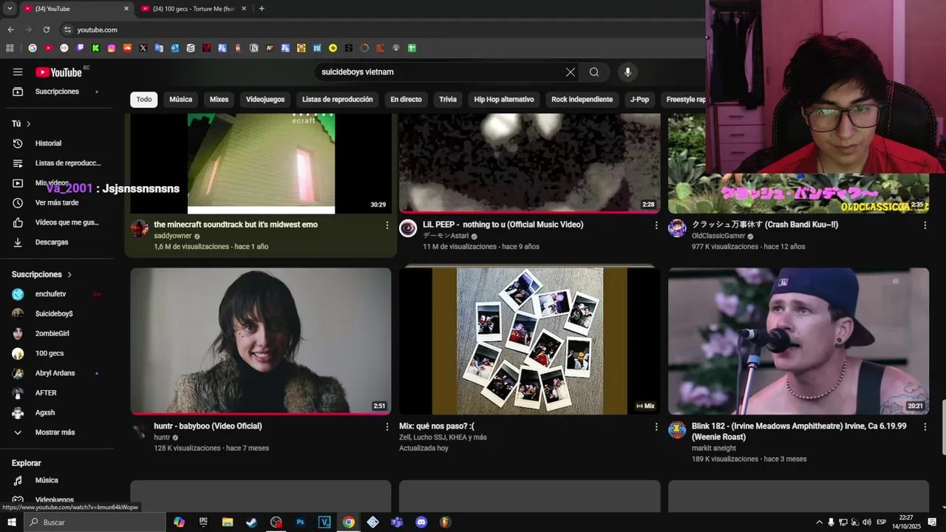Screen dimensions: 946x532
Task: Open Discord from the Windows taskbar
Action: click(421, 522)
